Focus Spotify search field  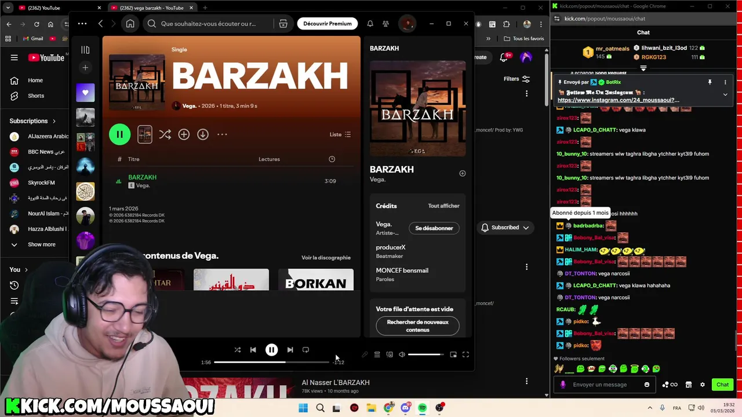pos(209,24)
